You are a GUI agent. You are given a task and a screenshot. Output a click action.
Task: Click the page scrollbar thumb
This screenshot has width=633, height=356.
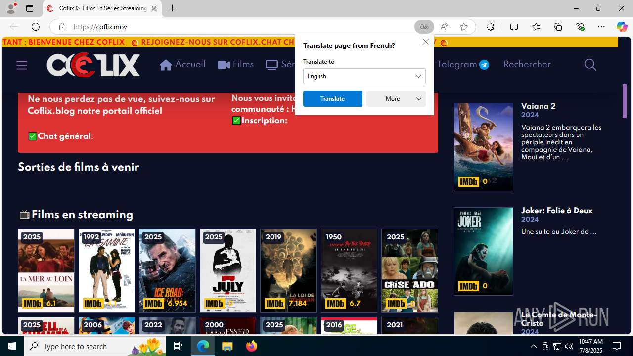point(625,101)
